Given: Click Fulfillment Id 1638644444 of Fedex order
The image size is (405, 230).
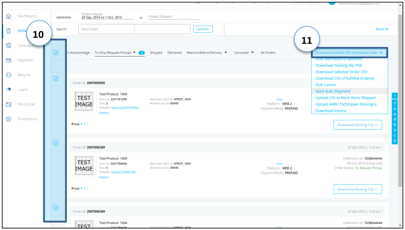Looking at the screenshot, I should pyautogui.click(x=373, y=158).
